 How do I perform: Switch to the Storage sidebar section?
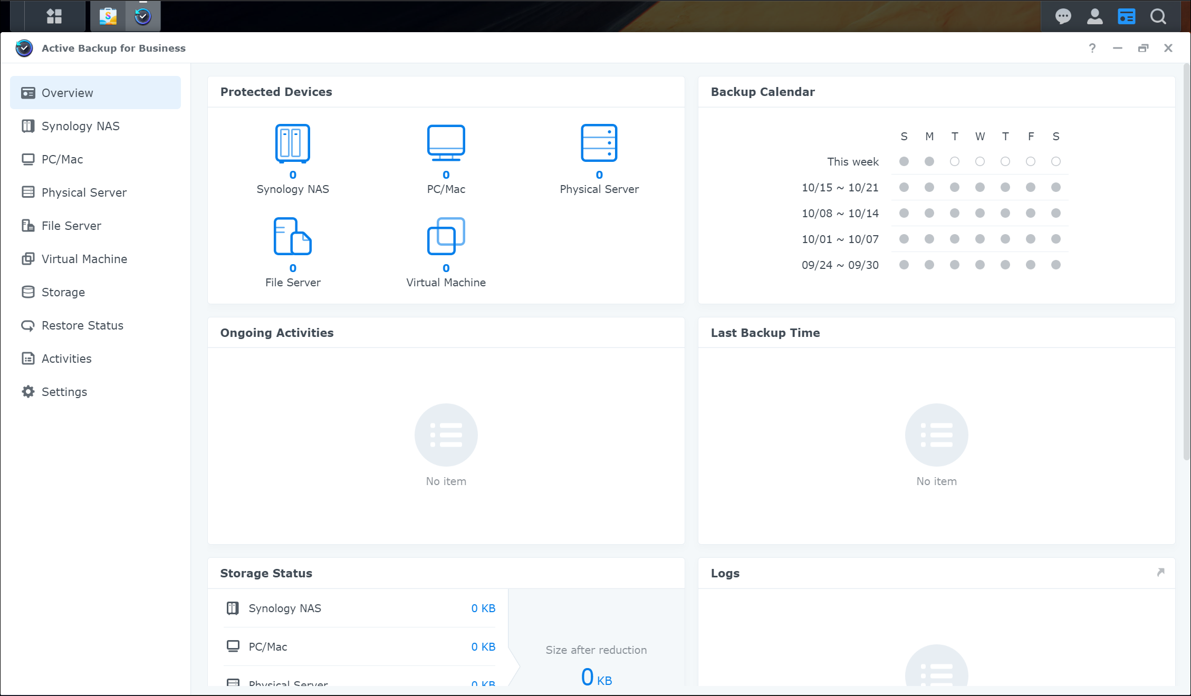(63, 292)
